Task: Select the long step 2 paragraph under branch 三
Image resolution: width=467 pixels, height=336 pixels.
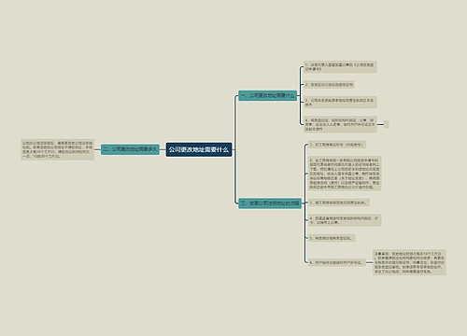Action: click(x=345, y=174)
